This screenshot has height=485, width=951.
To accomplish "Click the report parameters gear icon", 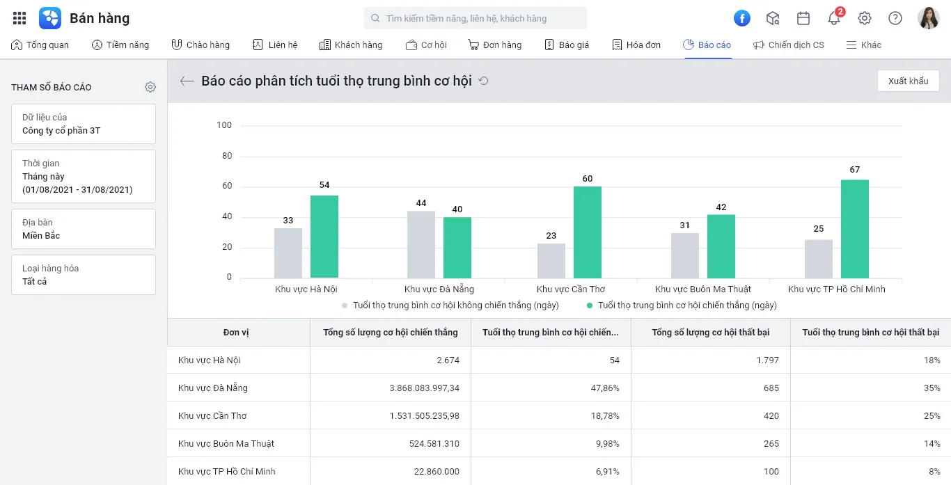I will tap(150, 87).
